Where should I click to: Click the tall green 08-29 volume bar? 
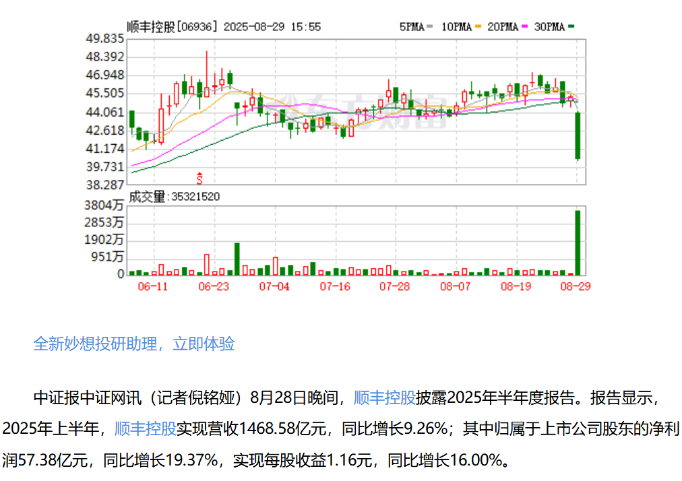(x=578, y=243)
